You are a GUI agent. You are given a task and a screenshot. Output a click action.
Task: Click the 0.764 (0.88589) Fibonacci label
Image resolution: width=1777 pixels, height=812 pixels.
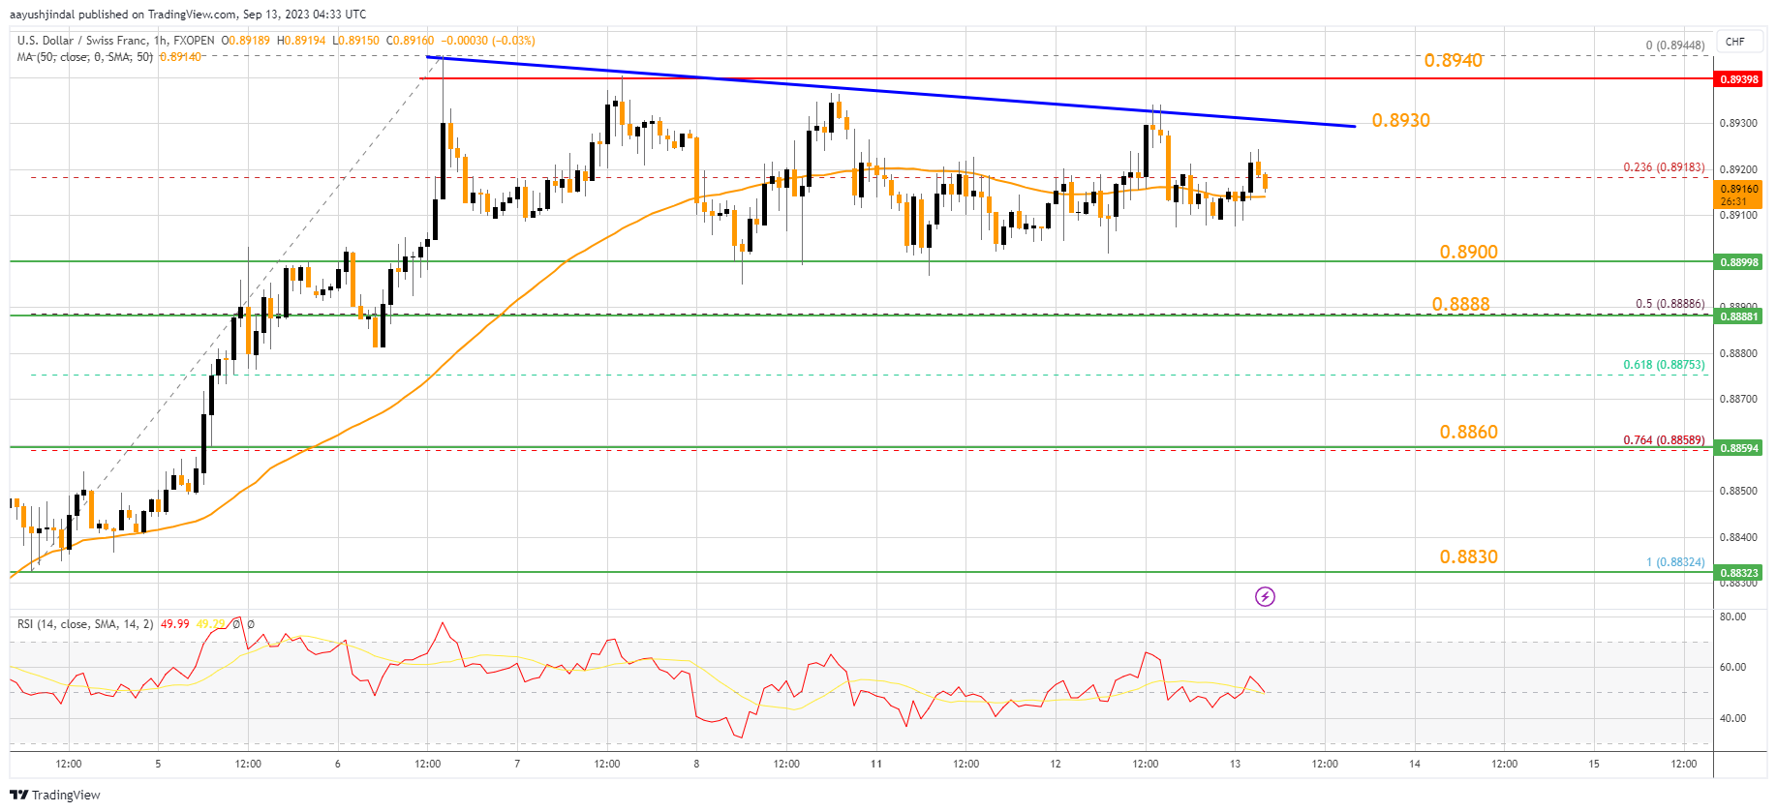coord(1664,440)
